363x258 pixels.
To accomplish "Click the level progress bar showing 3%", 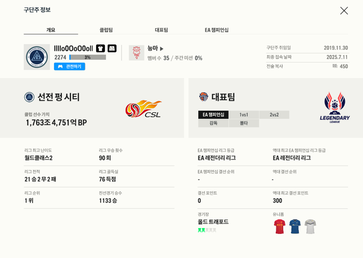I will click(88, 57).
